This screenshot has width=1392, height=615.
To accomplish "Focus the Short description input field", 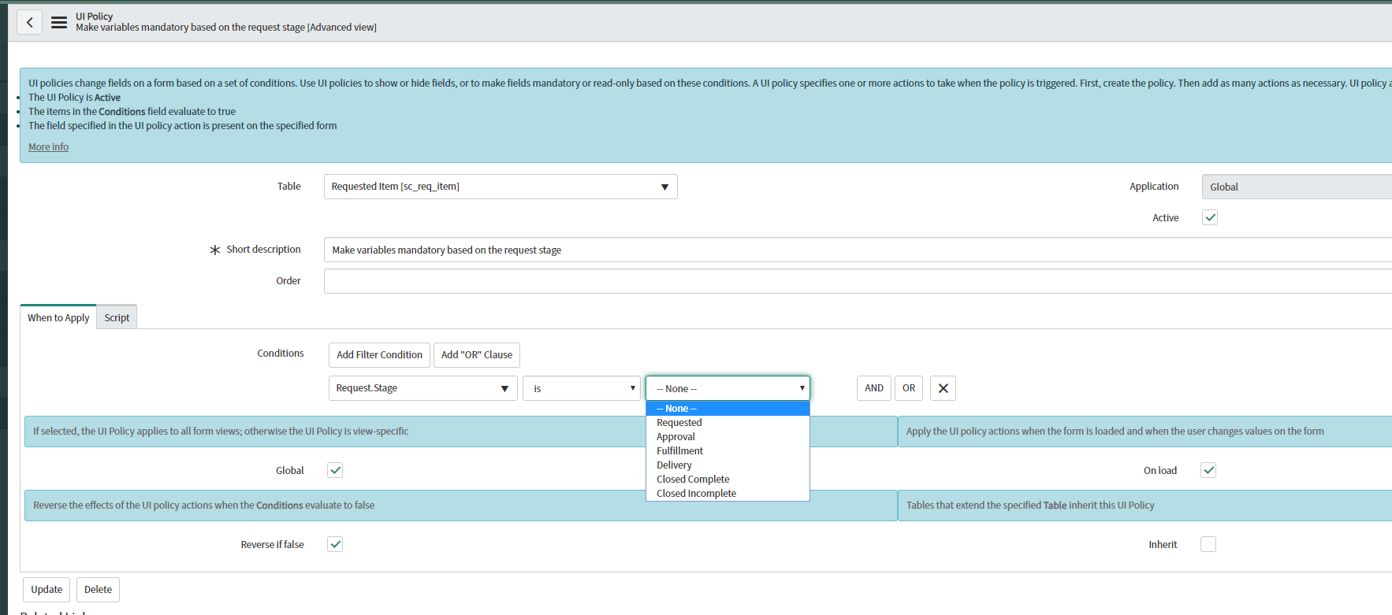I will (x=858, y=250).
